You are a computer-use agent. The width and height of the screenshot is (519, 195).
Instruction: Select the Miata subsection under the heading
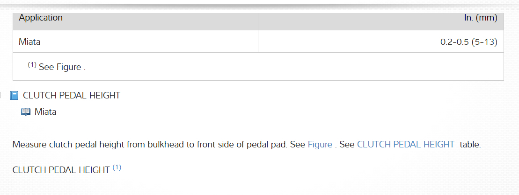(45, 112)
